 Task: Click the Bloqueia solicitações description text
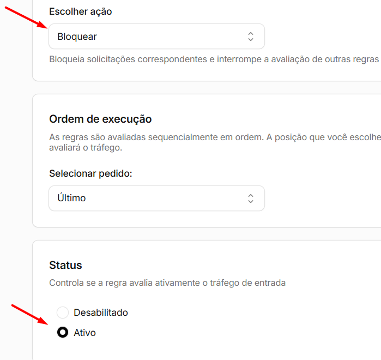(x=215, y=59)
